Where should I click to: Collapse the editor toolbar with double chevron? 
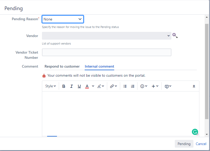point(194,87)
